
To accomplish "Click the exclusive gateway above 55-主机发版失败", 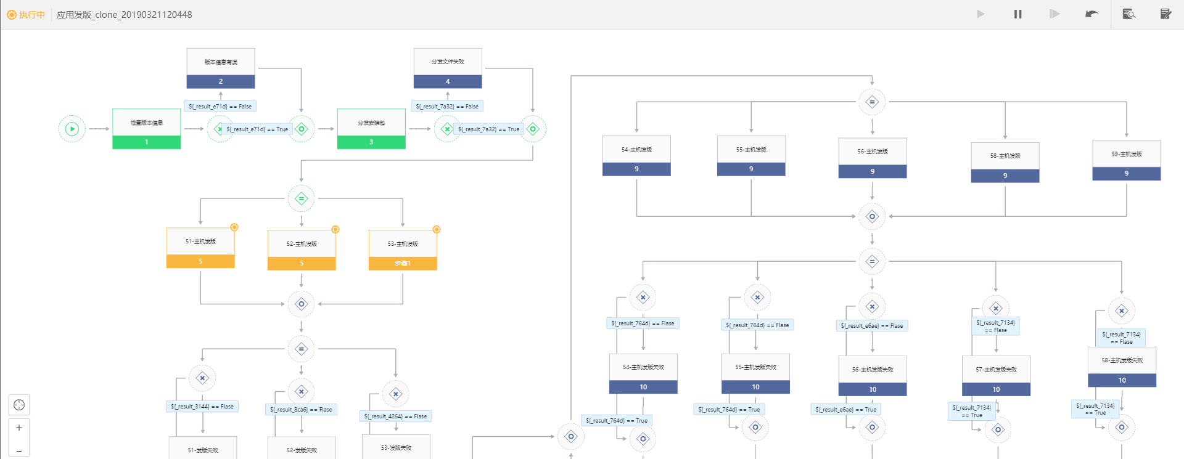I will pos(758,297).
